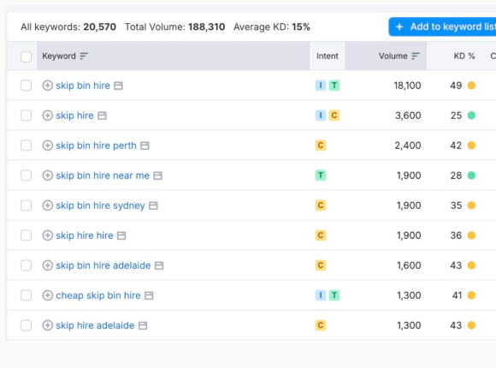The height and width of the screenshot is (368, 496).
Task: Click the 1,600 volume value
Action: click(x=409, y=265)
